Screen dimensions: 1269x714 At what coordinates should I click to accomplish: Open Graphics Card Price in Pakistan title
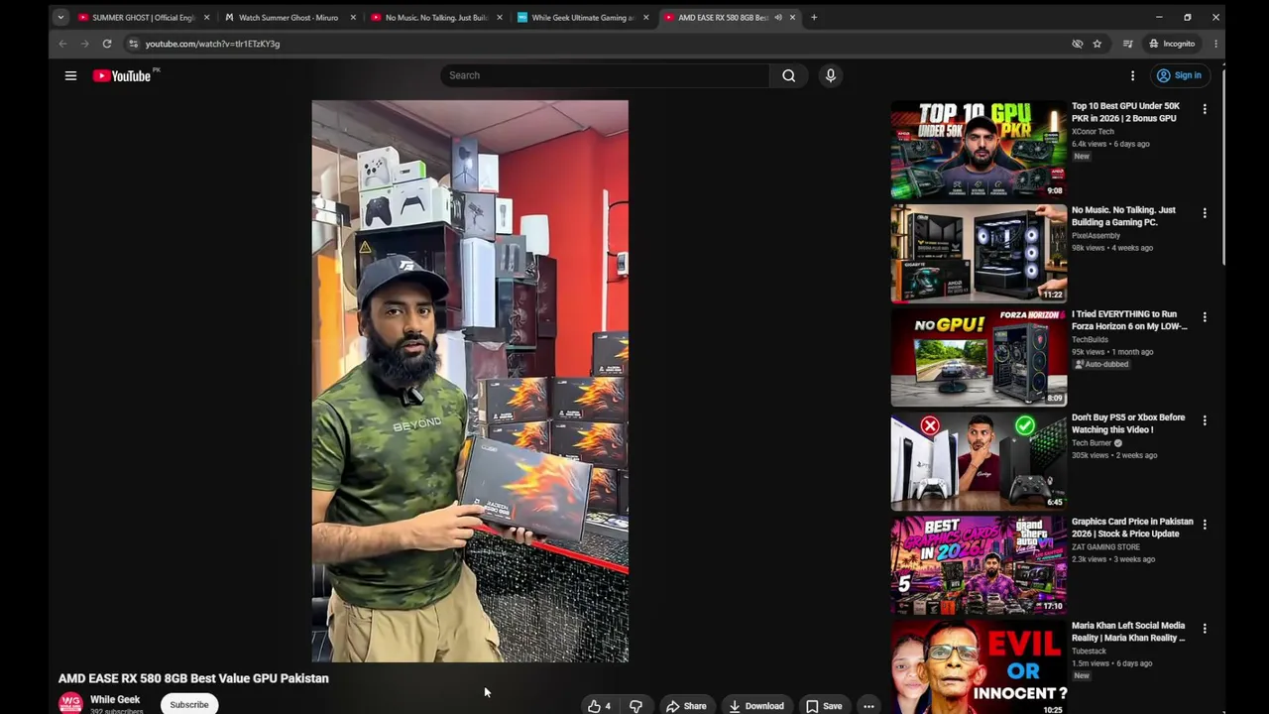click(1132, 528)
